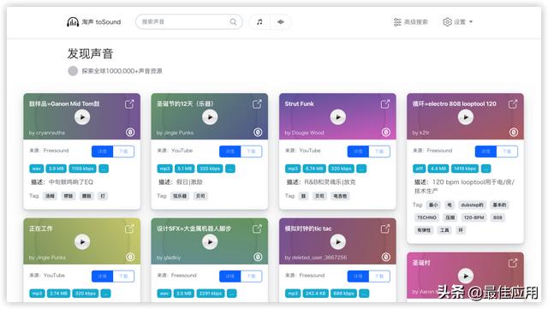This screenshot has width=548, height=309.
Task: Click license coin icon on 模拟时钟的tic tac card
Action: [386, 258]
